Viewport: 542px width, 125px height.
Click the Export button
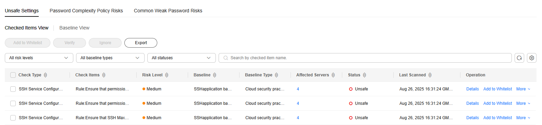coord(141,43)
